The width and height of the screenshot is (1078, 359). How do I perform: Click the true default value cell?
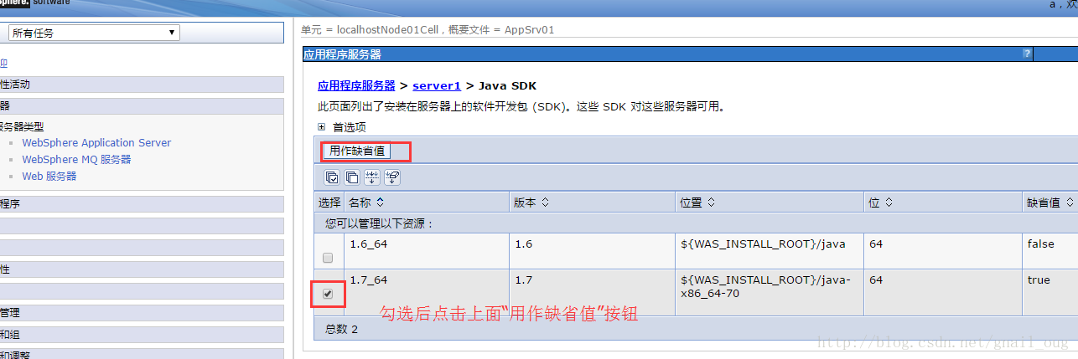pyautogui.click(x=1050, y=292)
